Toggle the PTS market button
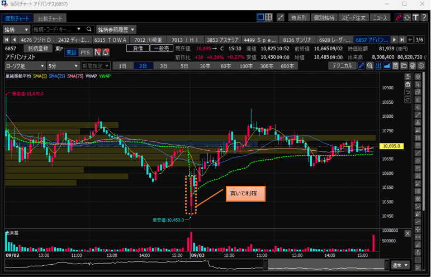431x277 pixels. (x=85, y=52)
